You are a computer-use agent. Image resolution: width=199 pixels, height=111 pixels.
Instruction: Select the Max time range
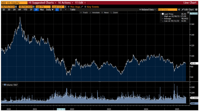coord(42,10)
